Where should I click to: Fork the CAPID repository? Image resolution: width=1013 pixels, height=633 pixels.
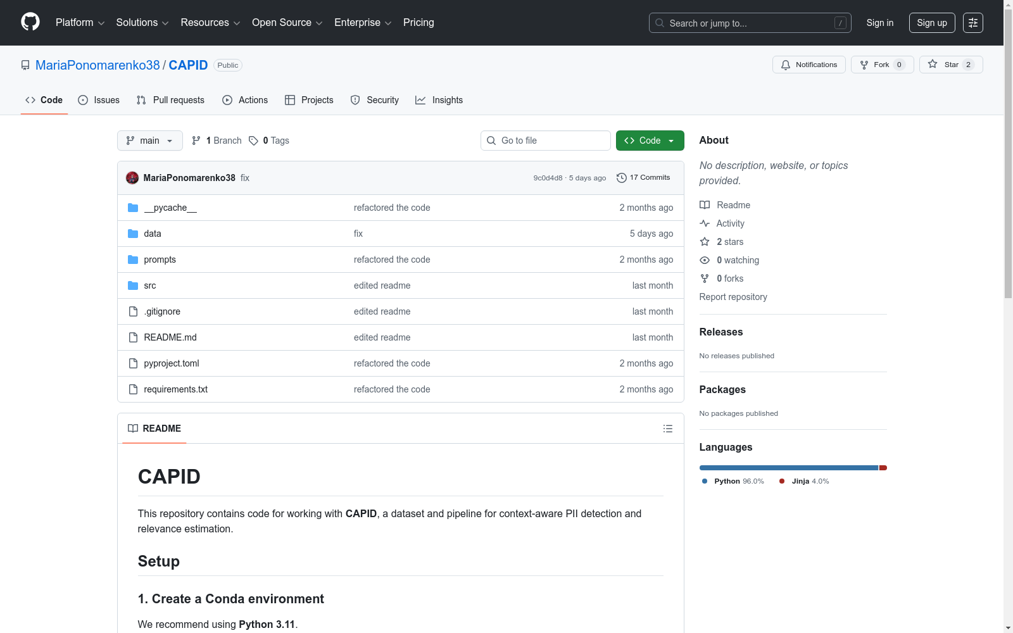tap(882, 65)
